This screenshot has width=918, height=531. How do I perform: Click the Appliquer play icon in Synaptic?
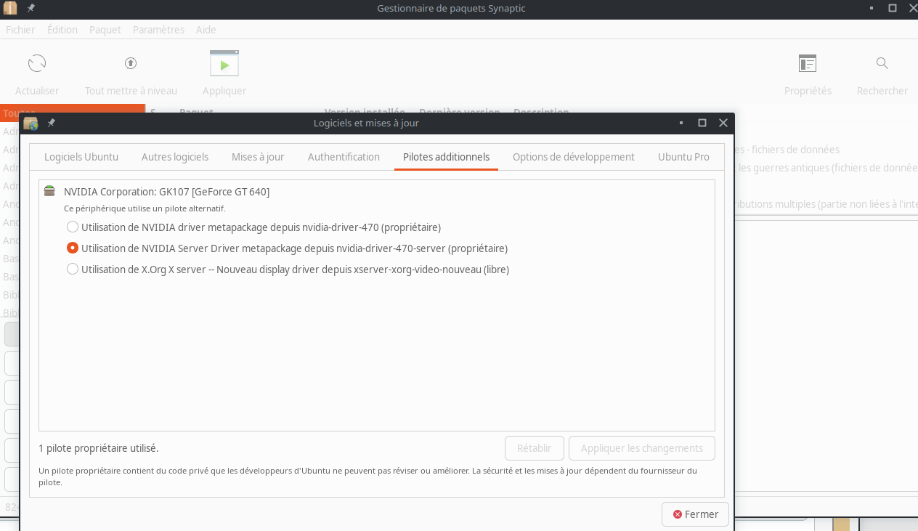coord(224,63)
